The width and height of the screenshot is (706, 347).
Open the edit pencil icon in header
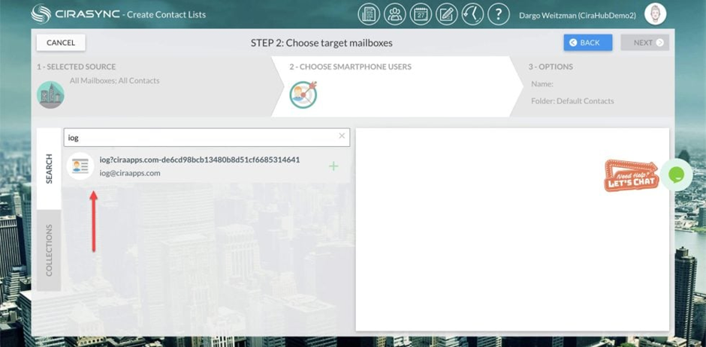pos(447,14)
